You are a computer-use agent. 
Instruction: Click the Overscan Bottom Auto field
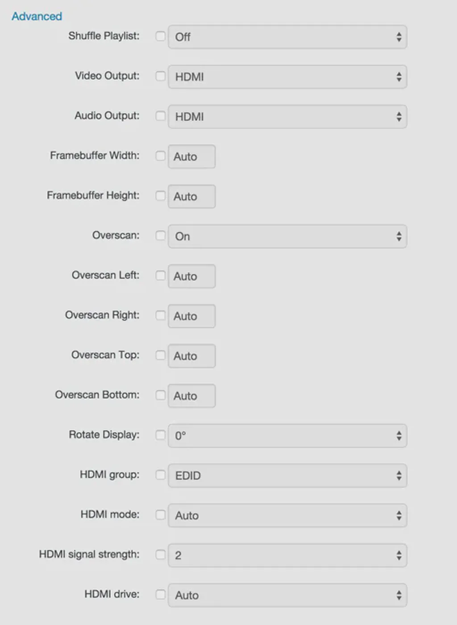(x=191, y=396)
